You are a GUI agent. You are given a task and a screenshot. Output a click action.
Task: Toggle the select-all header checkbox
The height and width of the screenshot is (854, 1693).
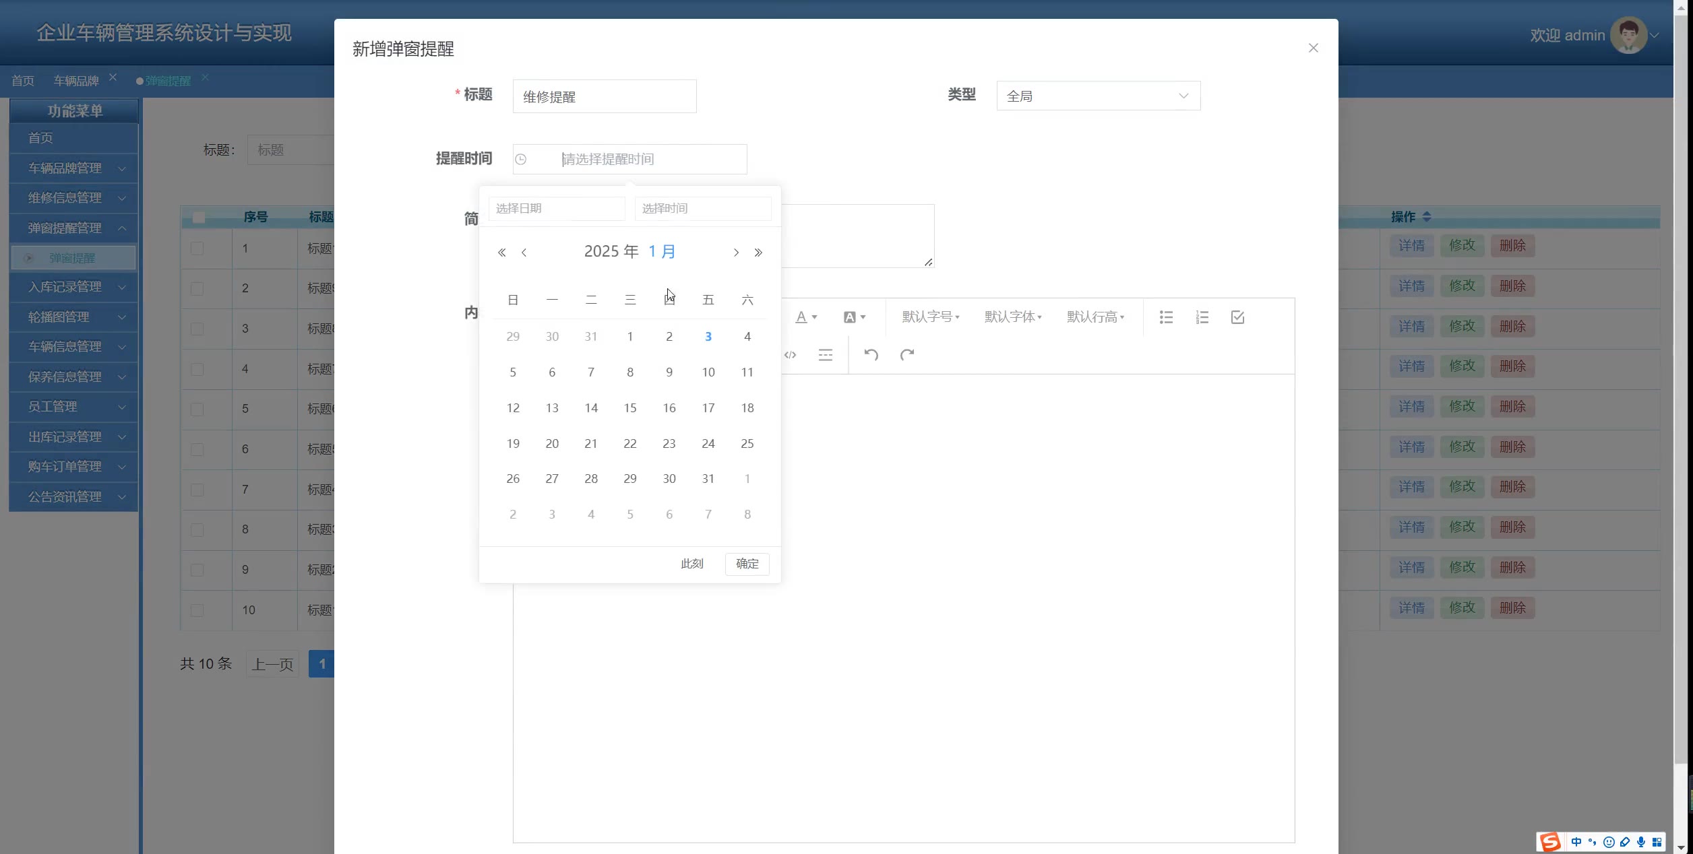tap(199, 218)
